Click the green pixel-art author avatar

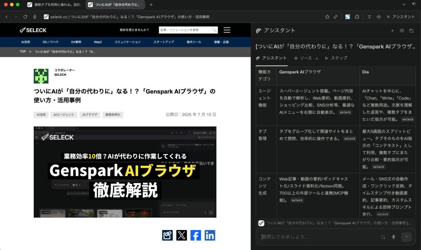pyautogui.click(x=41, y=76)
